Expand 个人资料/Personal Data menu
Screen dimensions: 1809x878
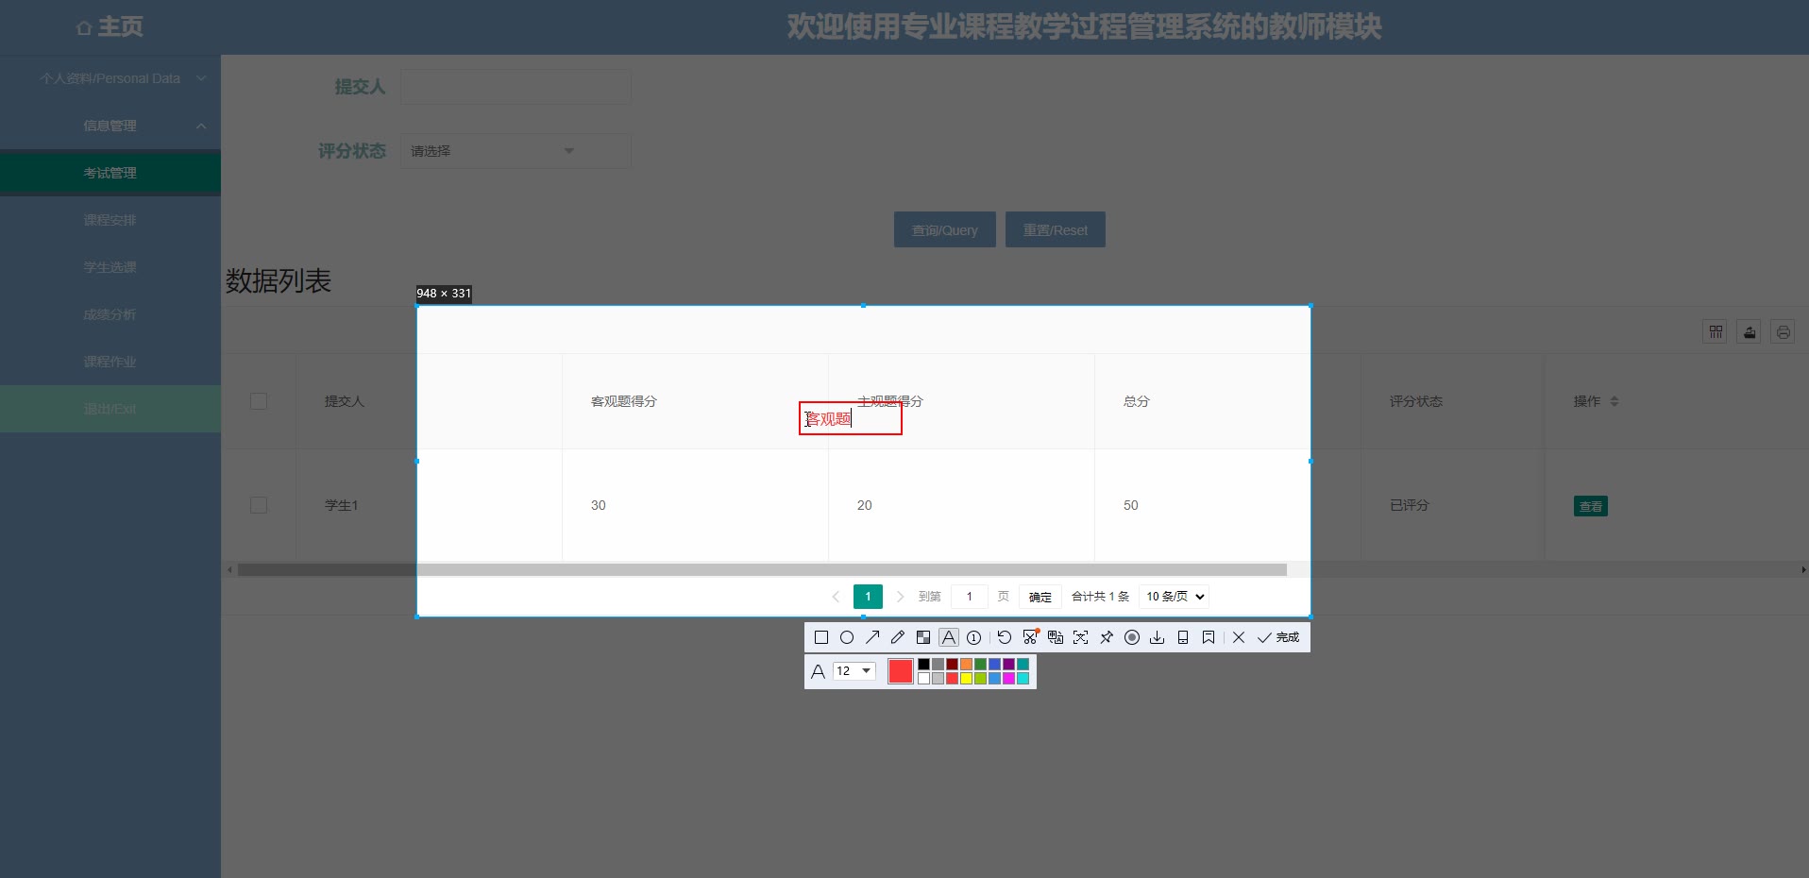point(110,78)
